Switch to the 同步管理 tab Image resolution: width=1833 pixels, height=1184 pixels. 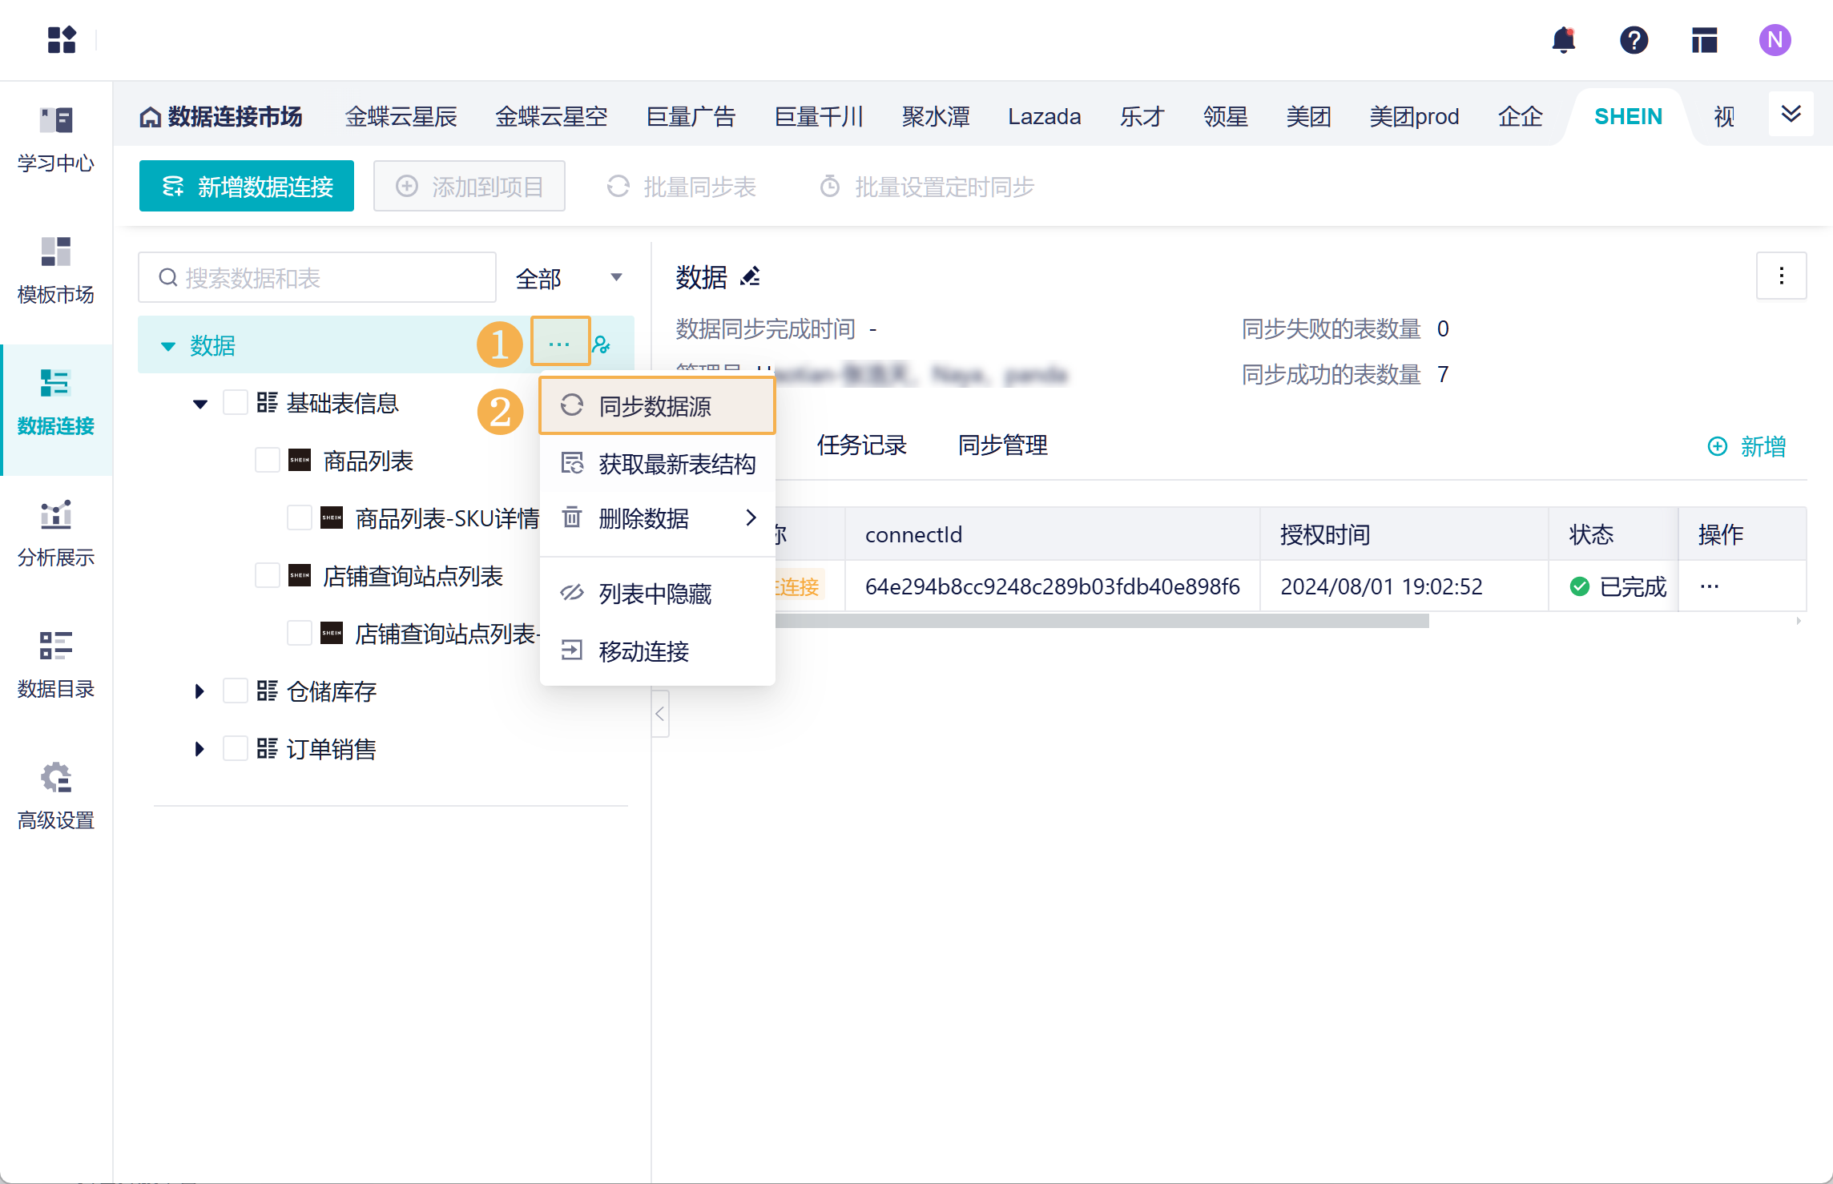click(1002, 445)
